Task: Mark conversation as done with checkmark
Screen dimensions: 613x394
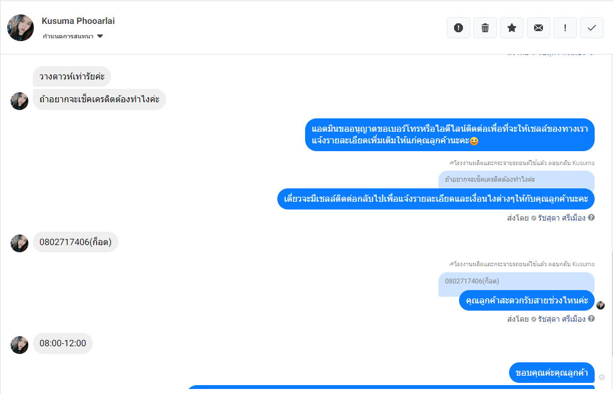Action: click(x=591, y=28)
